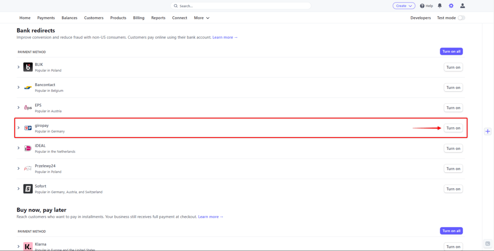
Task: Go to the Home tab
Action: pos(25,18)
